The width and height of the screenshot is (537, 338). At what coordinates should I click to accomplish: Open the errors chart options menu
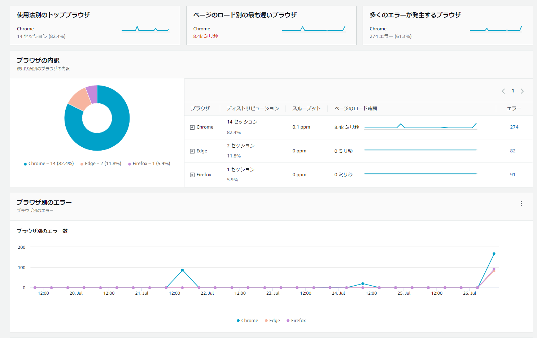521,204
